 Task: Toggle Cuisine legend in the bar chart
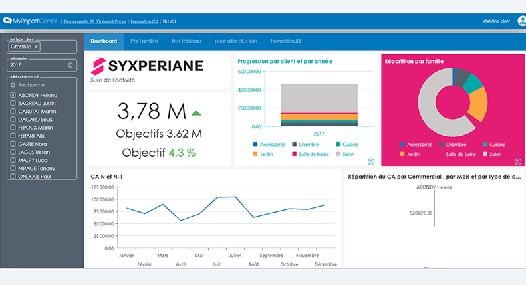[347, 144]
